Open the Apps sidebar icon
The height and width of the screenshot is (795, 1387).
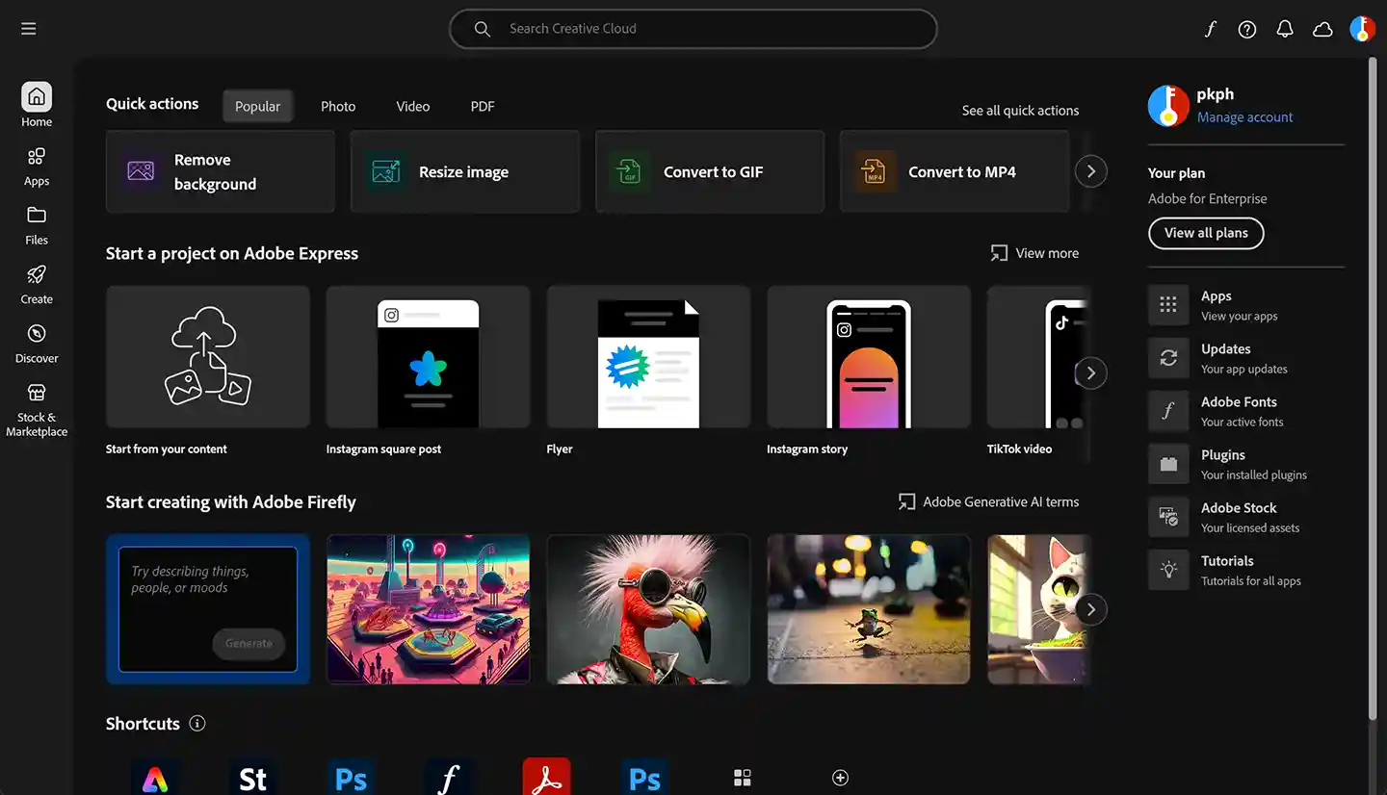(37, 157)
